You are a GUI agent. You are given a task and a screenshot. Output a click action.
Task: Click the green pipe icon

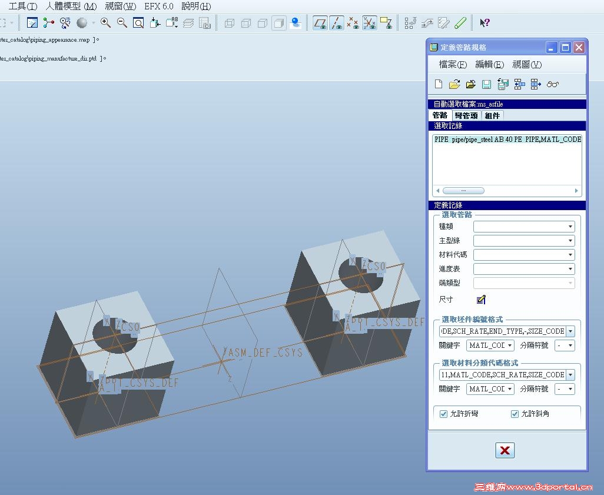coord(460,23)
